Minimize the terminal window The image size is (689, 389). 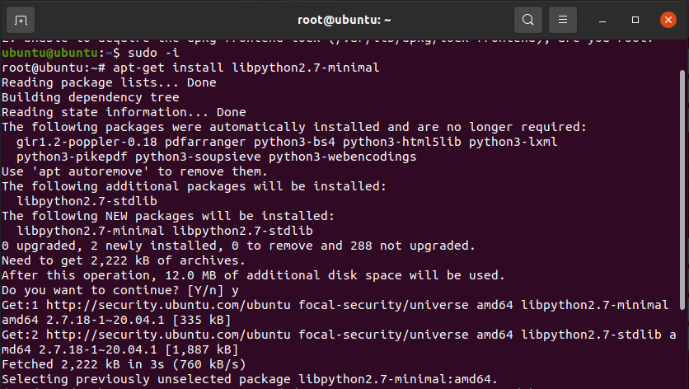[602, 21]
